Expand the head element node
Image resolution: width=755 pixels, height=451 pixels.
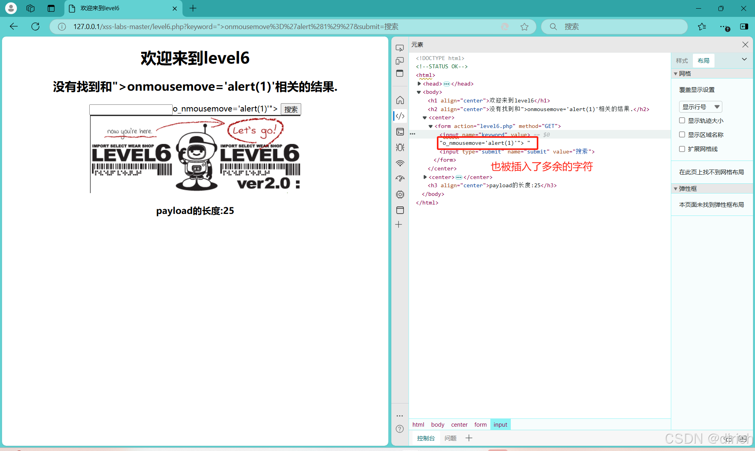(419, 84)
